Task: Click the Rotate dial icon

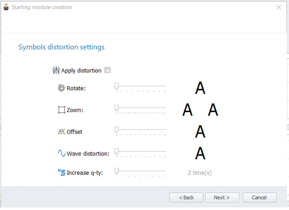Action: pyautogui.click(x=61, y=88)
